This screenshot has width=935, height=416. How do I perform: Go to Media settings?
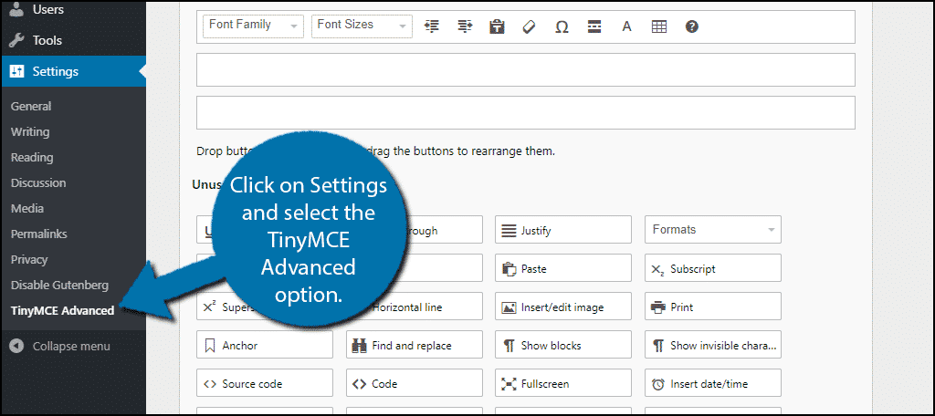[x=26, y=209]
